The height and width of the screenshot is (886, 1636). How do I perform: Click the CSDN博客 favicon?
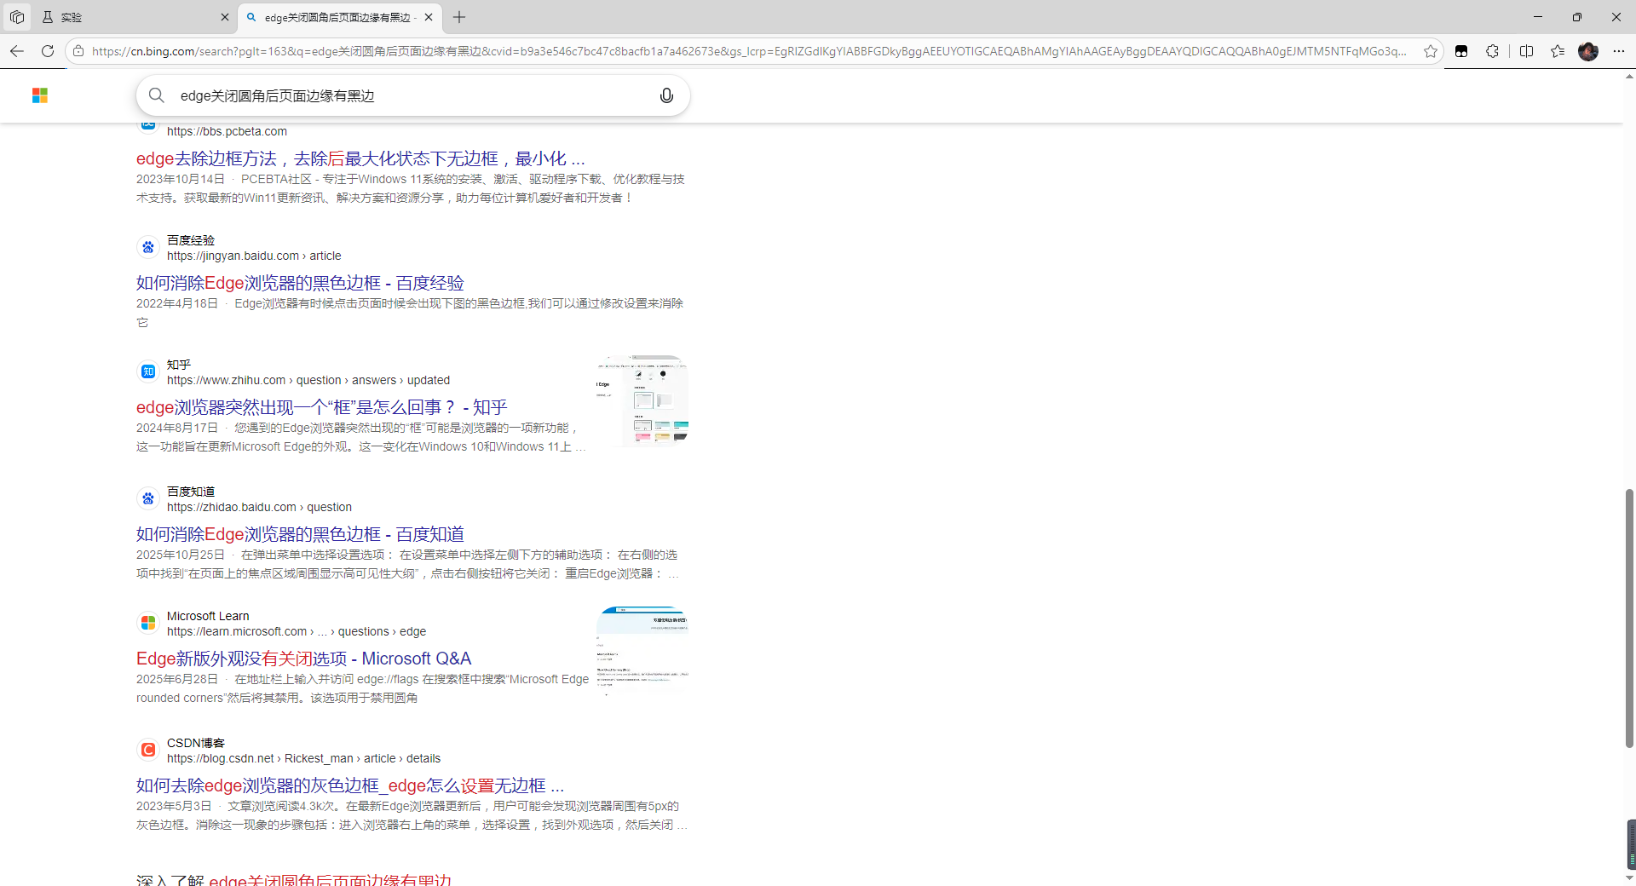(x=148, y=750)
